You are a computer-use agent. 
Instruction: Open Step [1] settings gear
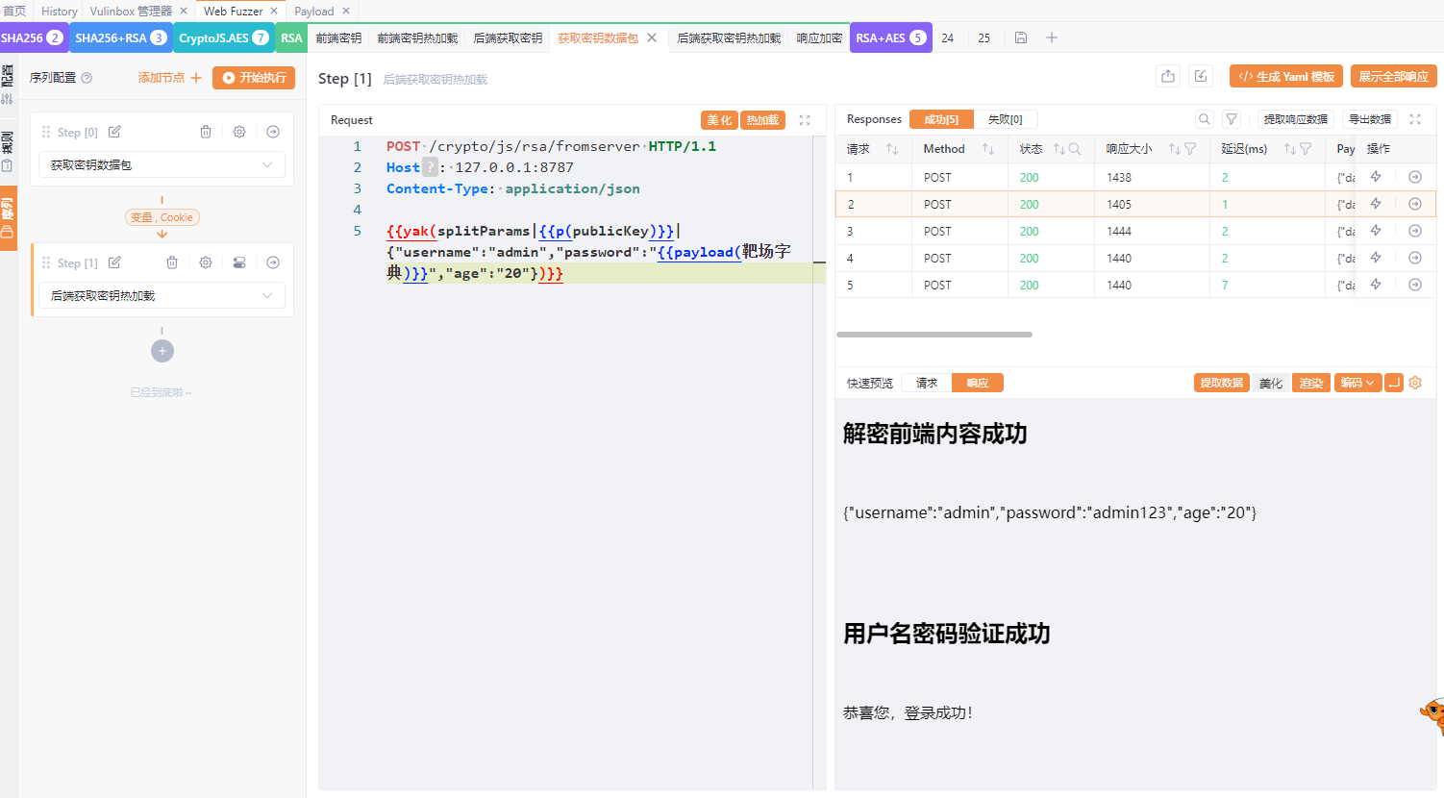206,262
